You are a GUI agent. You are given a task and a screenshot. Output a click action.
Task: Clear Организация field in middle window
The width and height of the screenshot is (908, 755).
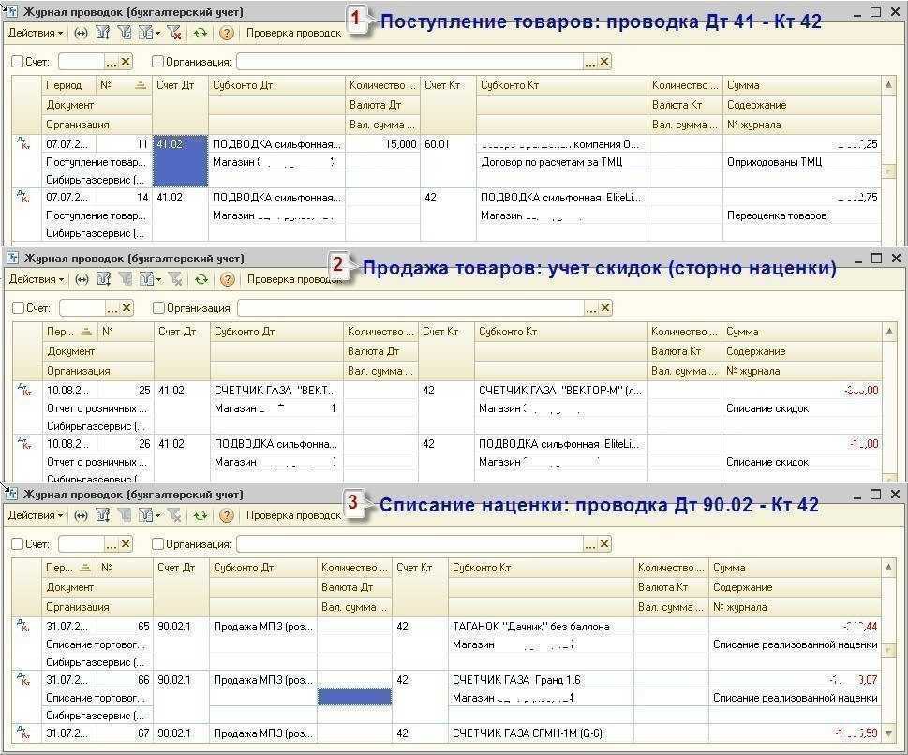[x=605, y=308]
